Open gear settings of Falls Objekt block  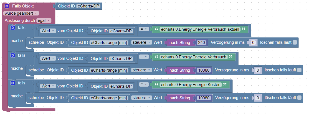(x=7, y=6)
